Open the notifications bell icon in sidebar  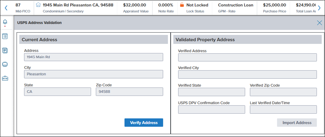tap(5, 22)
